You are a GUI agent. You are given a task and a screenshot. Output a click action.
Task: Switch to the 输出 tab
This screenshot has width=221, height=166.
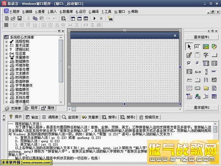32,117
